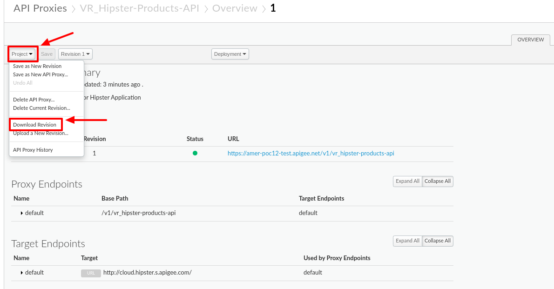Click 'default' under Proxy Target Endpoints column
554x289 pixels.
[x=308, y=213]
